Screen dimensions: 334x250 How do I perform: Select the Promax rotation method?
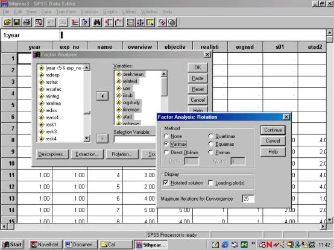click(210, 152)
